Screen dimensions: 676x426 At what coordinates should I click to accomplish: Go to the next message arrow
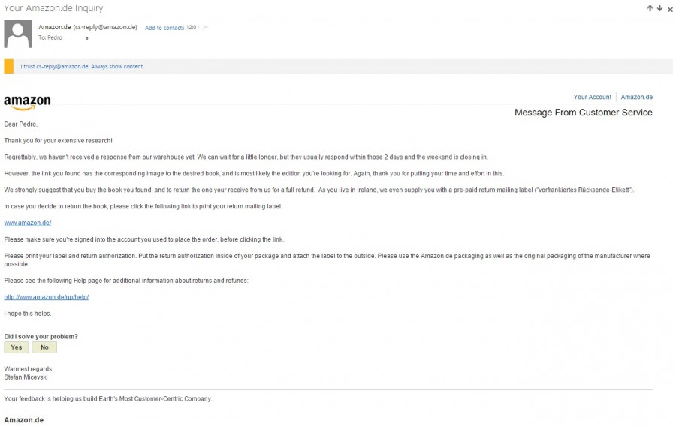pyautogui.click(x=659, y=8)
